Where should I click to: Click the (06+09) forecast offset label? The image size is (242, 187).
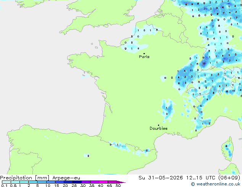229,178
